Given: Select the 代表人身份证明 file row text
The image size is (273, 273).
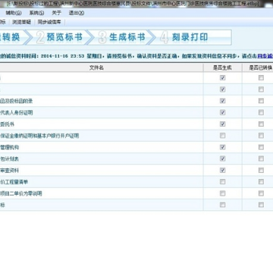Looking at the screenshot, I should (x=17, y=113).
